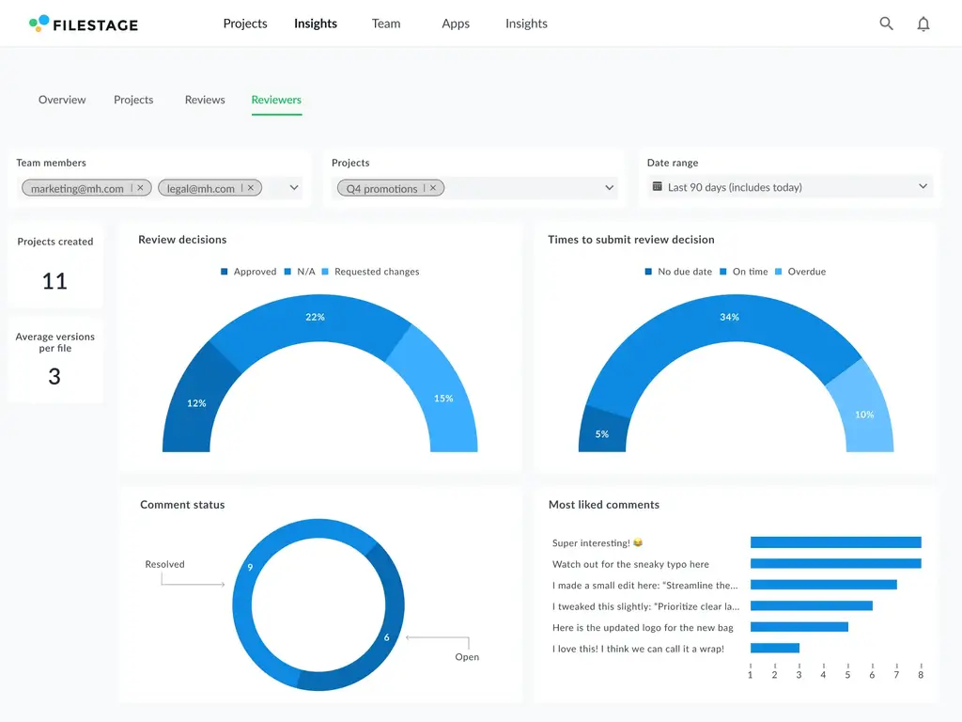The height and width of the screenshot is (722, 962).
Task: Toggle Approved legend swatch
Action: click(224, 272)
